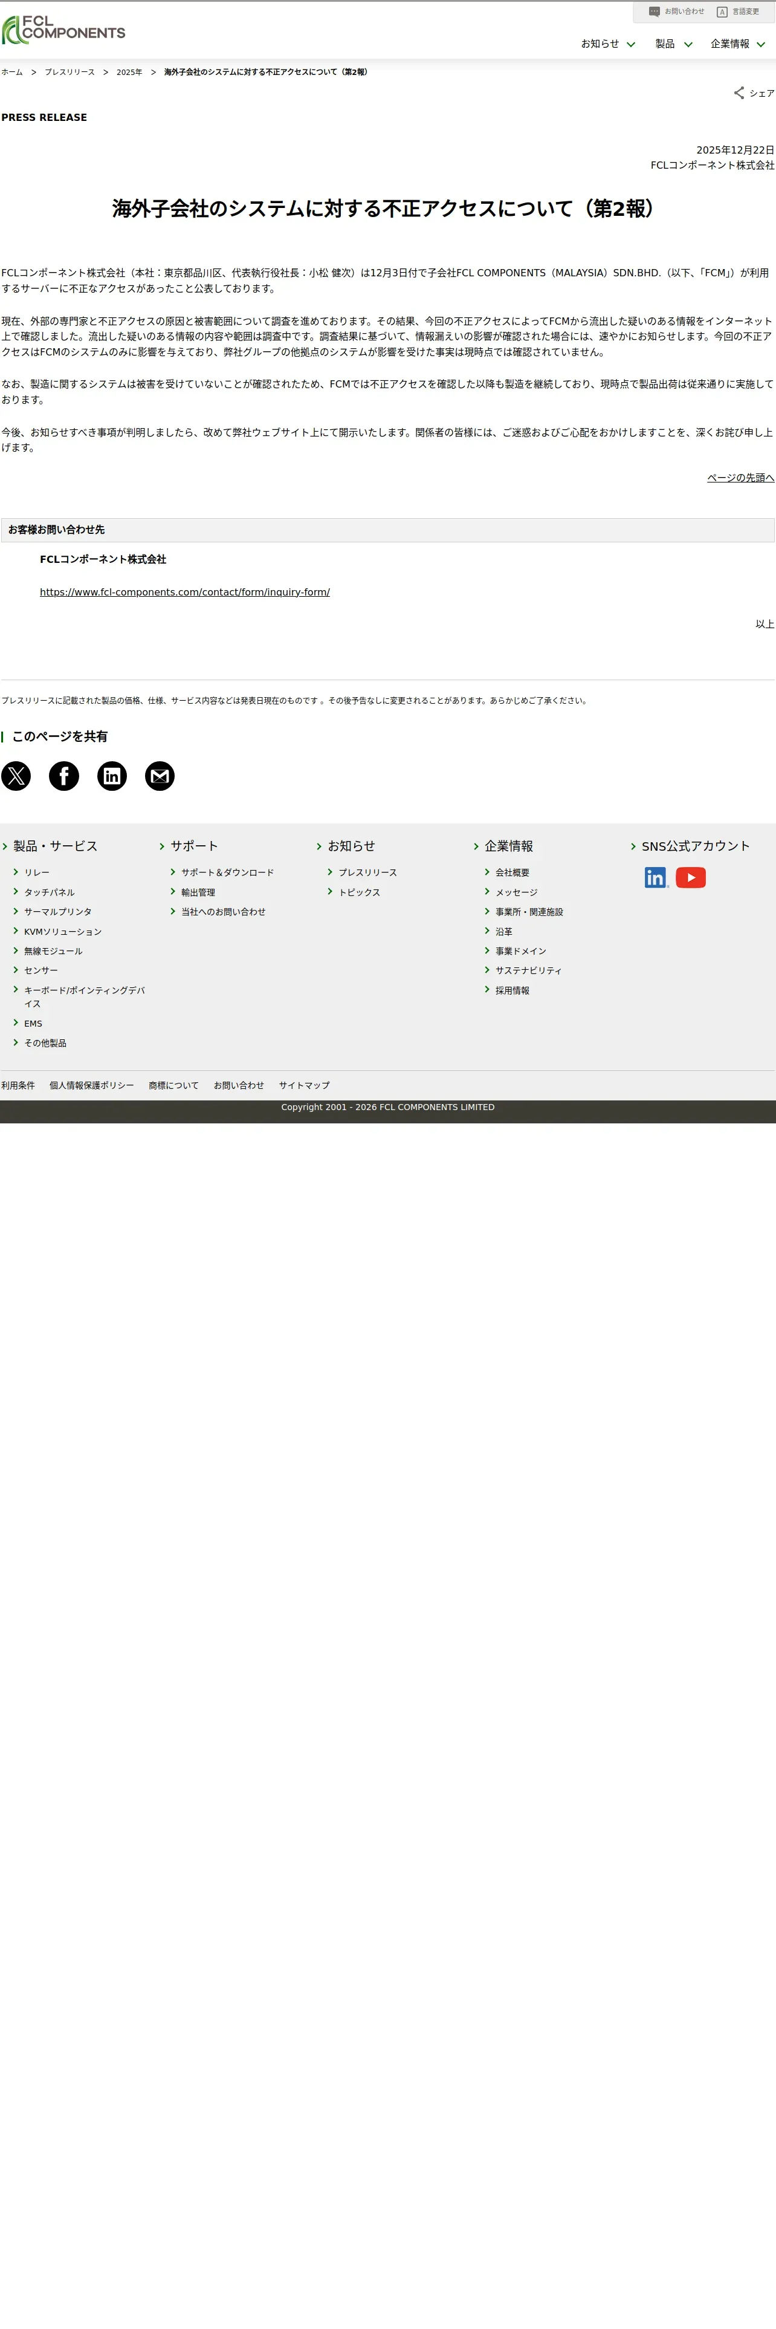Open サポート footer heading
The width and height of the screenshot is (776, 2329).
click(x=194, y=846)
